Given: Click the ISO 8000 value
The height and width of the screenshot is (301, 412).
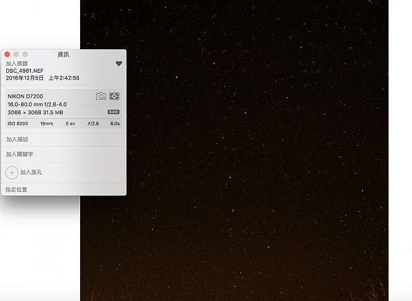Looking at the screenshot, I should pos(18,124).
